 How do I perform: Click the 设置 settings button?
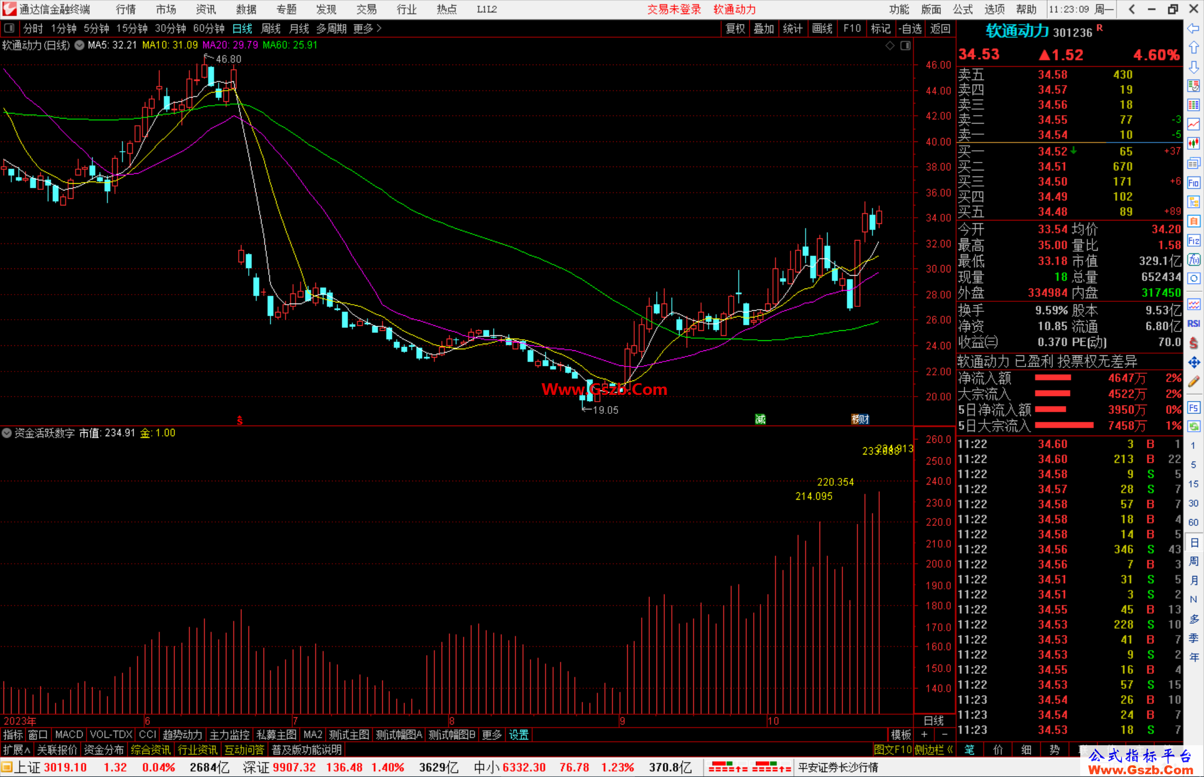coord(519,735)
